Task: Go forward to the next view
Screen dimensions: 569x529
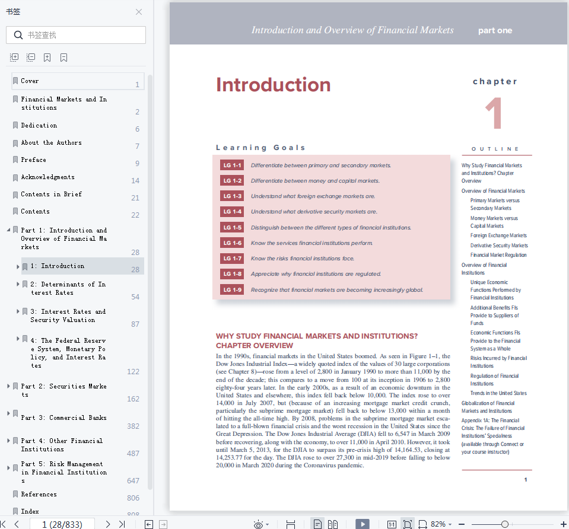Action: [x=163, y=524]
